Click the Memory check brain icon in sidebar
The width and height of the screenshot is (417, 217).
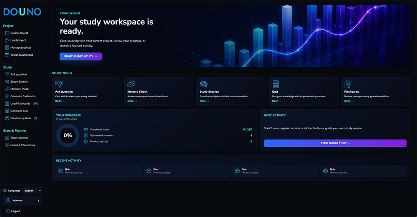pyautogui.click(x=7, y=89)
